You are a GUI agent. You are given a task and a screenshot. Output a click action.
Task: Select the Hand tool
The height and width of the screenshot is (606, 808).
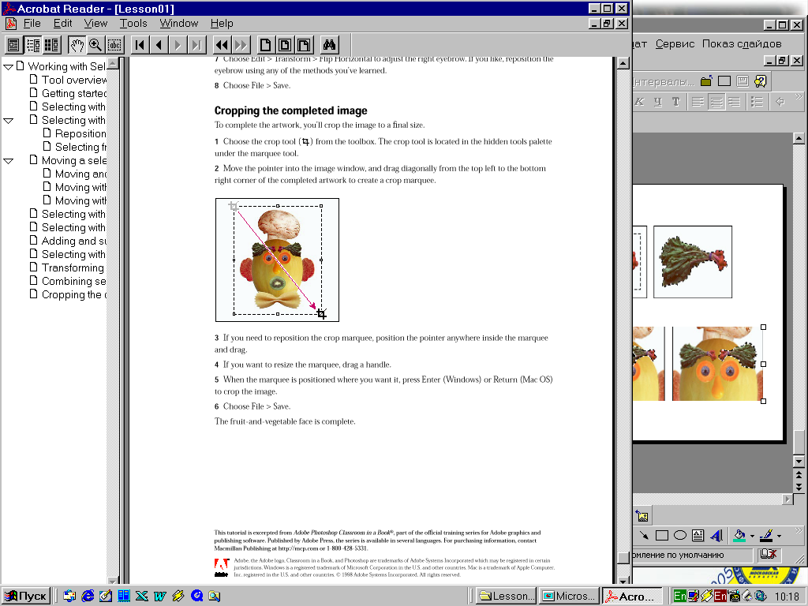tap(77, 45)
